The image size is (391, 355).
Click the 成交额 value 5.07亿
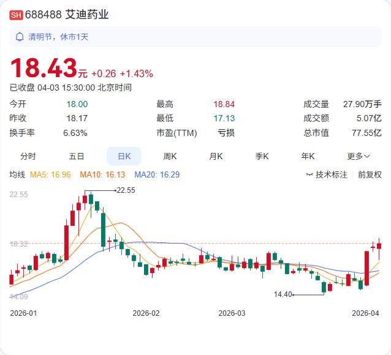point(369,118)
